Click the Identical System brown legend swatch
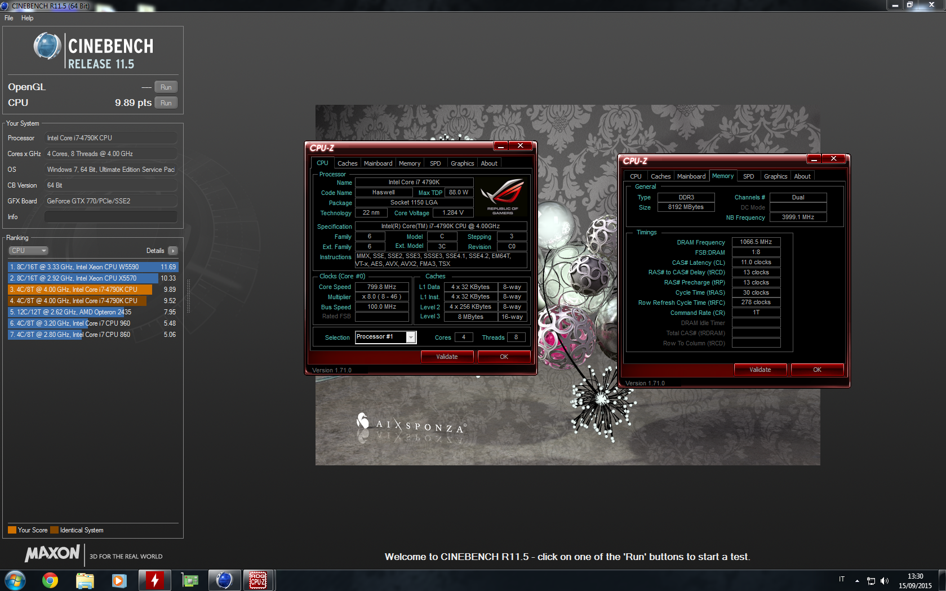This screenshot has height=591, width=946. [54, 530]
